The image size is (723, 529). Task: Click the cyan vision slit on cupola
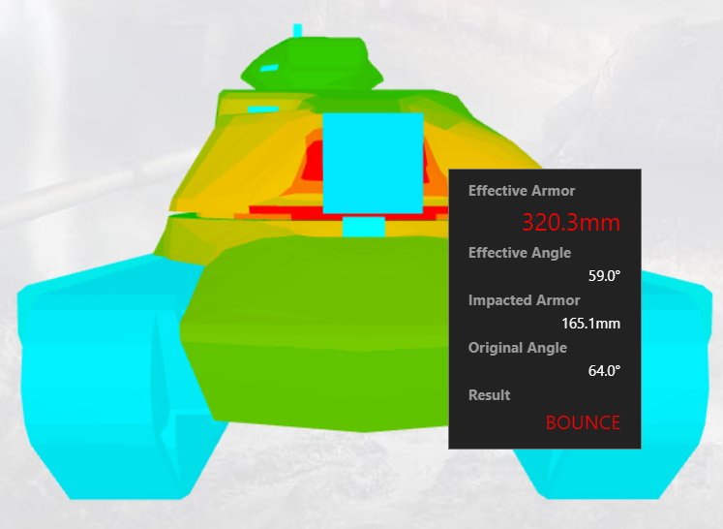pyautogui.click(x=269, y=69)
